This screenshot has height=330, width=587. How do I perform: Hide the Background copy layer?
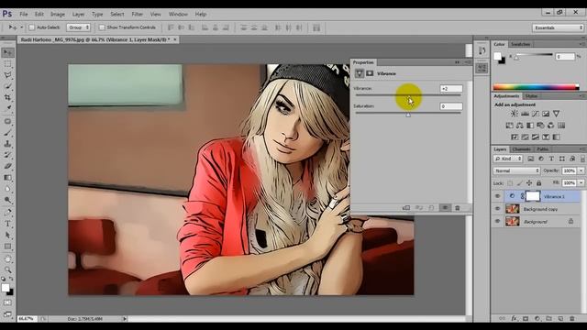coord(497,209)
